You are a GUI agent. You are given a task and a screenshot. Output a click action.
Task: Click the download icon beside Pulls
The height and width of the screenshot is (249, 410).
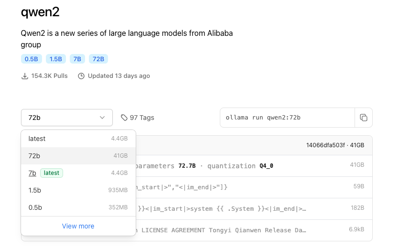pyautogui.click(x=25, y=76)
